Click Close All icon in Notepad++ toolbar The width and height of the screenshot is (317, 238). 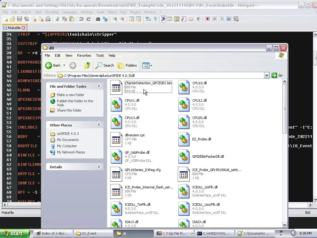pyautogui.click(x=41, y=19)
